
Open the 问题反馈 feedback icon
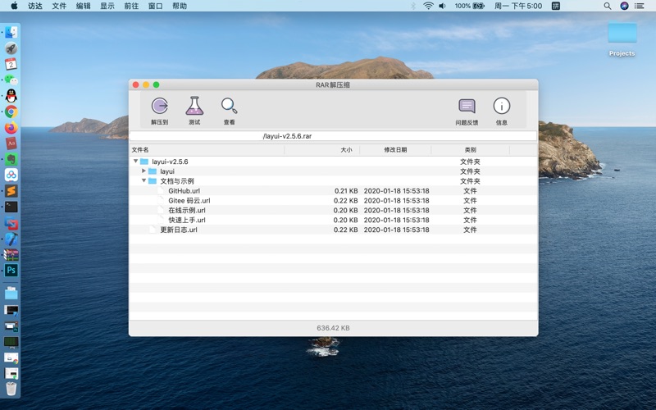[x=467, y=106]
